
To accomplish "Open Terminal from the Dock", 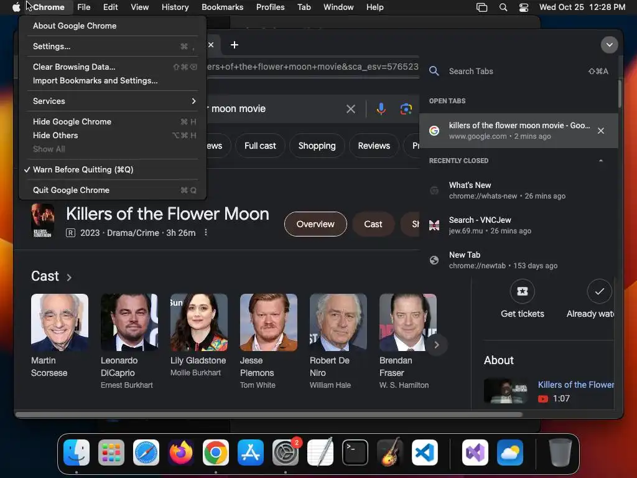I will click(x=355, y=452).
